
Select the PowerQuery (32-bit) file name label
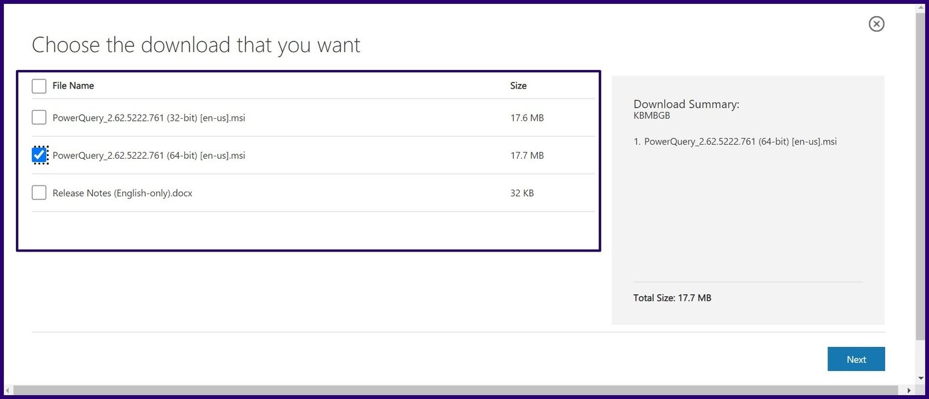[149, 118]
